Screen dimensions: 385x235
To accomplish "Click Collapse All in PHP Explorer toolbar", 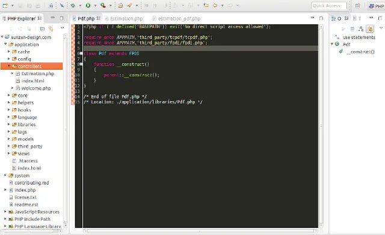I will point(42,29).
